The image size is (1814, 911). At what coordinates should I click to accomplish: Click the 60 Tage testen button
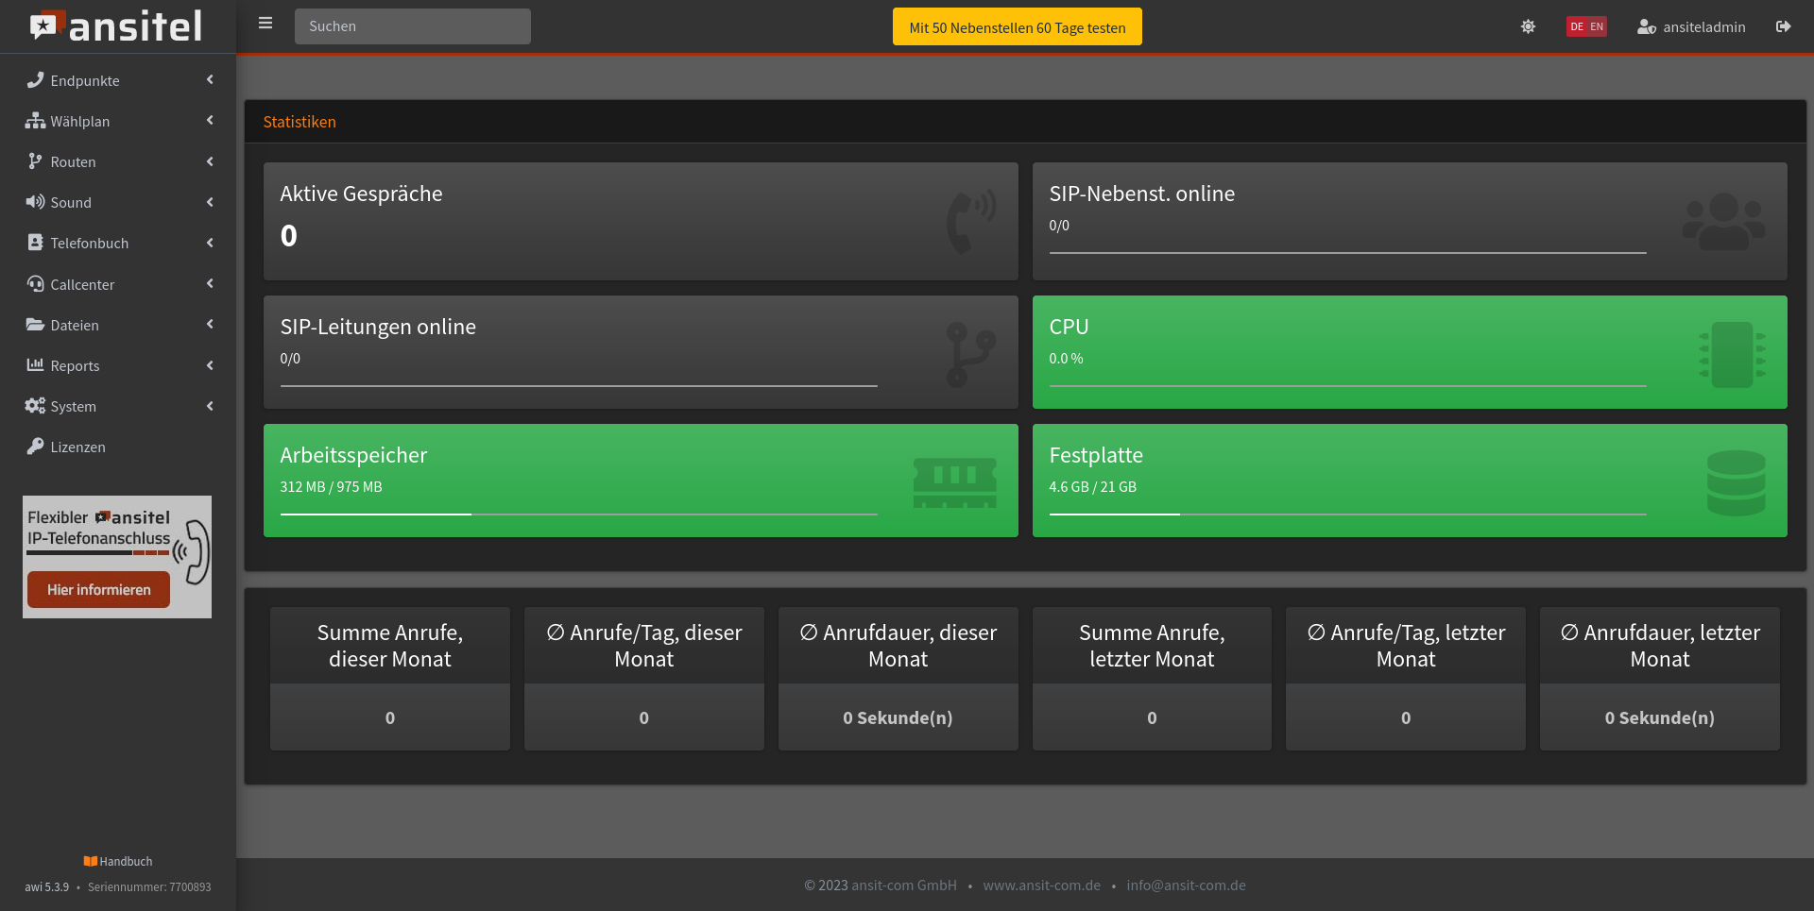point(1017,27)
